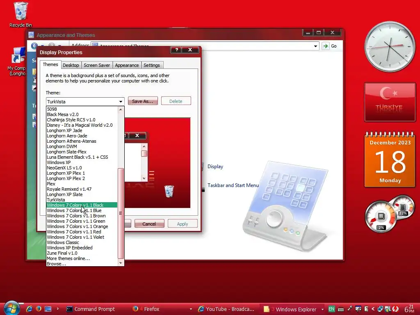This screenshot has width=420, height=315.
Task: Click the Türkiye flag gadget
Action: coord(390,102)
